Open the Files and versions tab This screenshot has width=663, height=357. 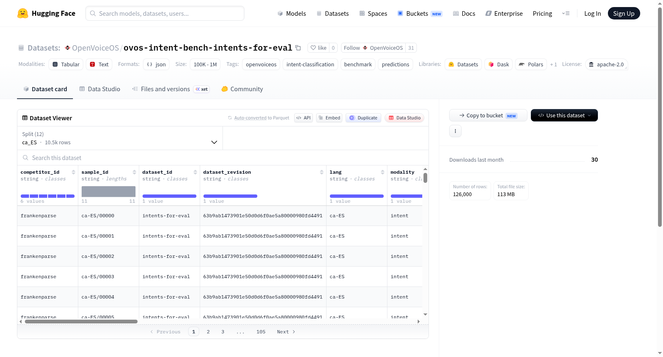171,89
